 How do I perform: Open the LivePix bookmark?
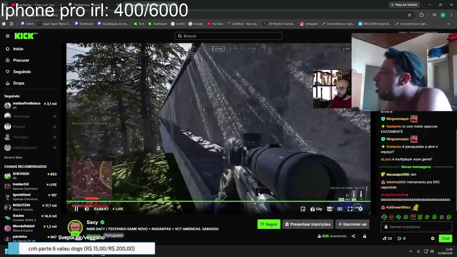(x=178, y=24)
